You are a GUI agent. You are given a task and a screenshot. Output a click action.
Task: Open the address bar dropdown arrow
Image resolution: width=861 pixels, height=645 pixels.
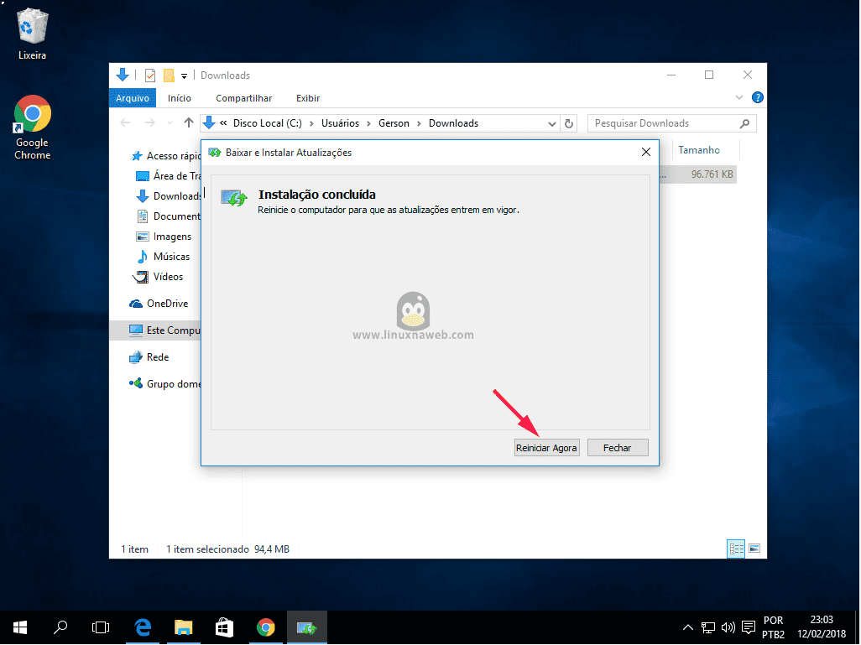point(552,123)
